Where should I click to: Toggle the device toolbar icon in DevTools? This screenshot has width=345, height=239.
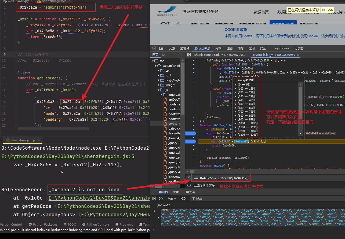click(161, 48)
